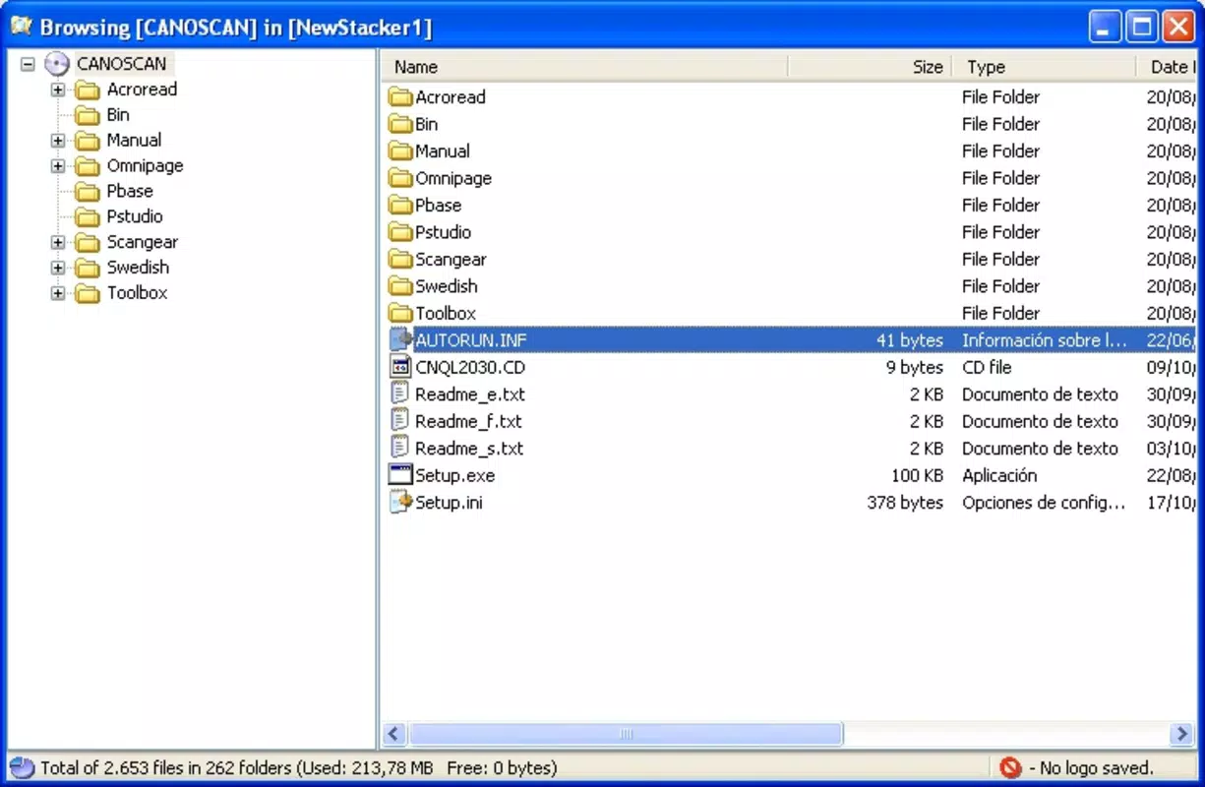Screen dimensions: 1205x787
Task: Expand the Toolbox tree node
Action: (58, 293)
